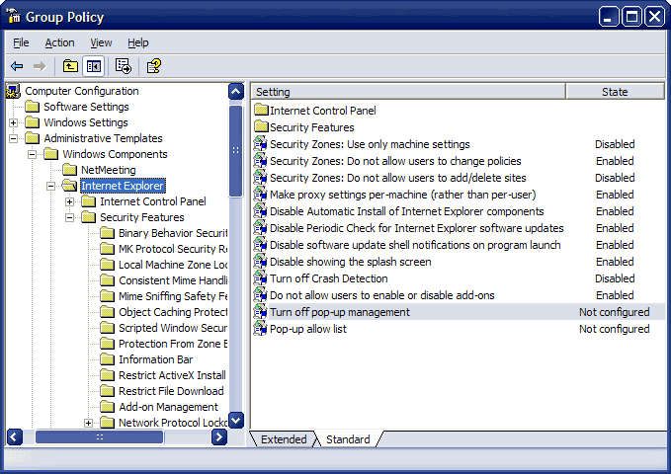671x474 pixels.
Task: Click the Export List toolbar icon
Action: click(x=124, y=66)
